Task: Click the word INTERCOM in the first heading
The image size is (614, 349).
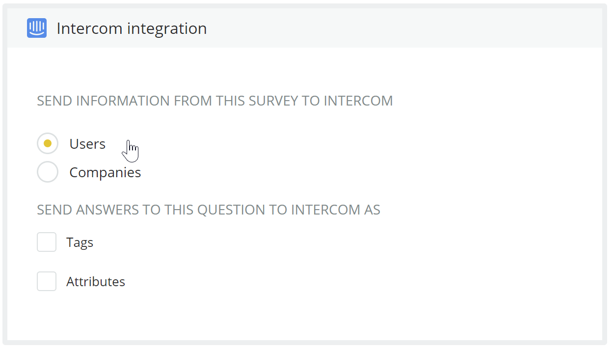Action: (x=358, y=101)
